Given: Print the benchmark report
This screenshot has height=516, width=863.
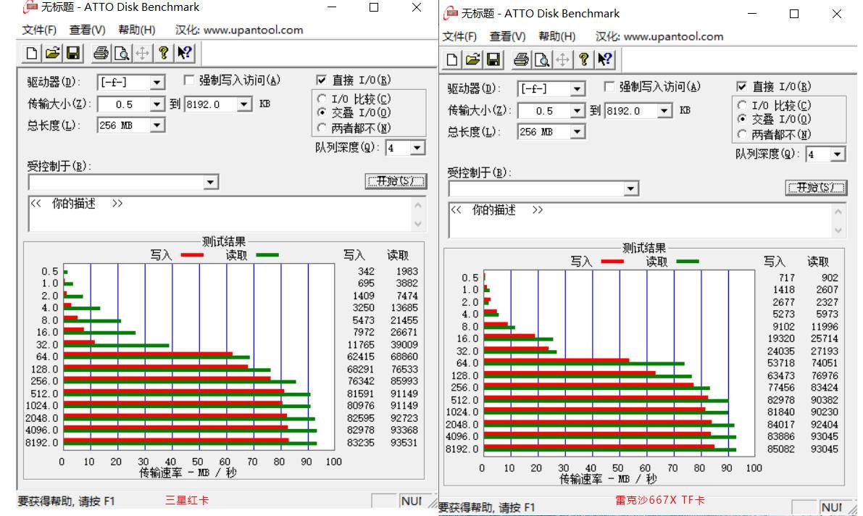Looking at the screenshot, I should pos(100,52).
